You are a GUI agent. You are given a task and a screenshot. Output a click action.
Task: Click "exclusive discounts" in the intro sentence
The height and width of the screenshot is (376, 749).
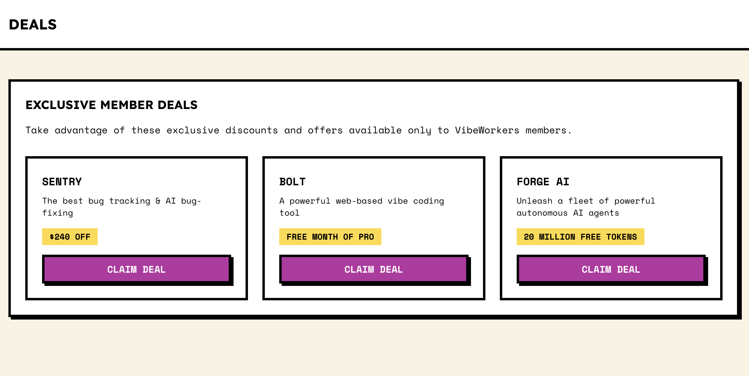222,130
